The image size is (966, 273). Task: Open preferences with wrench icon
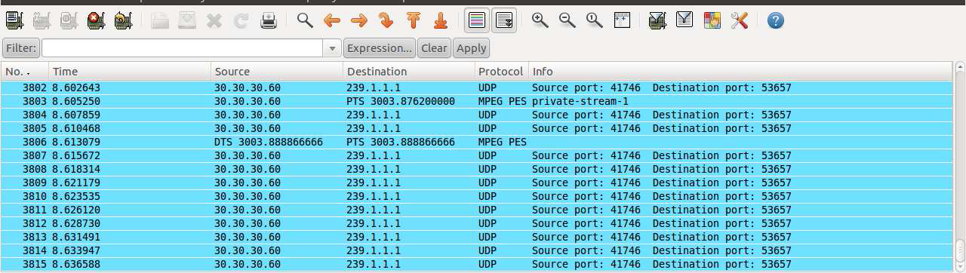coord(739,20)
